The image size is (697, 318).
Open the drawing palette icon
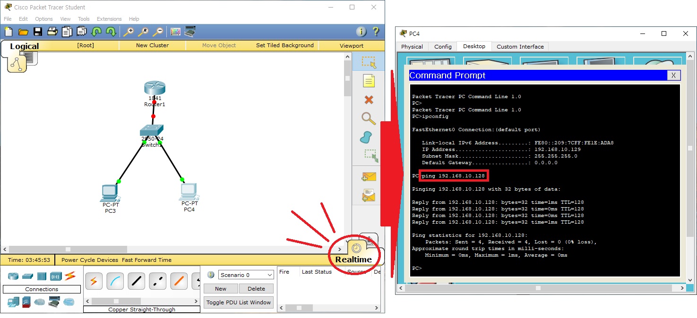pos(175,32)
